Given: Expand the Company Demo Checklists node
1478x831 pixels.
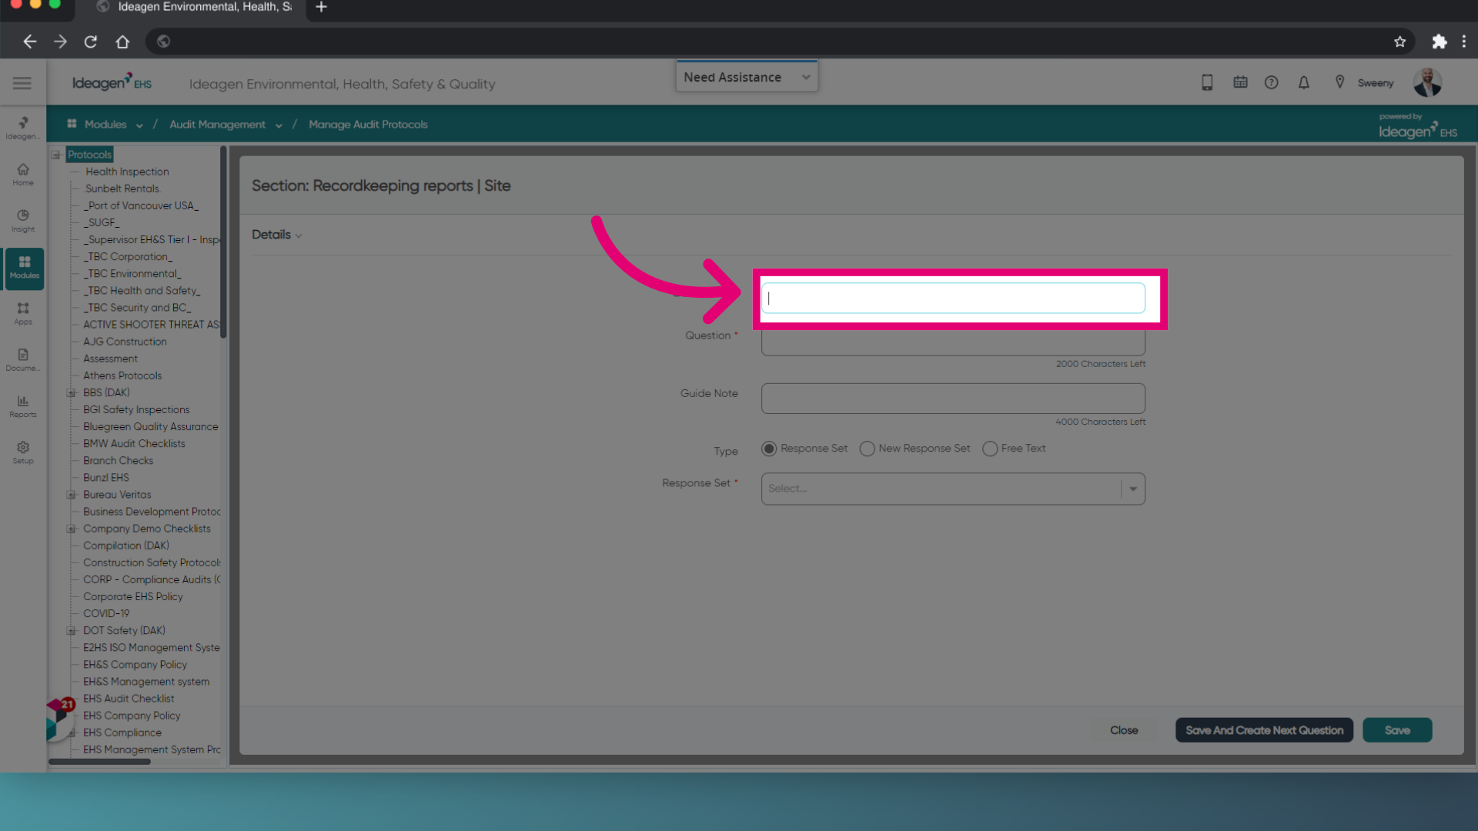Looking at the screenshot, I should coord(71,529).
